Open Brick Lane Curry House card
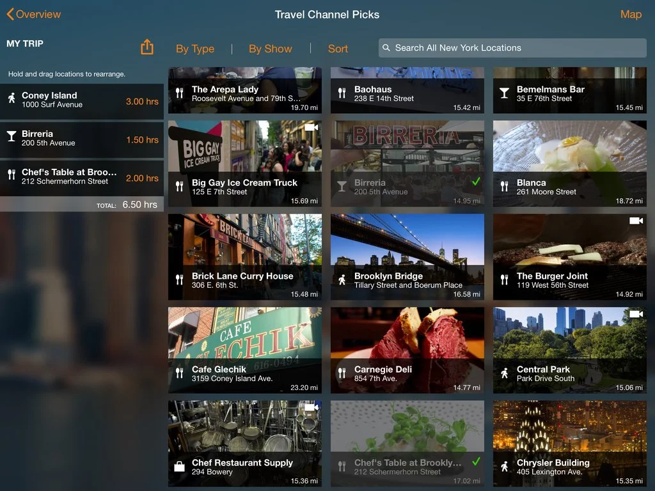Image resolution: width=655 pixels, height=491 pixels. click(245, 257)
